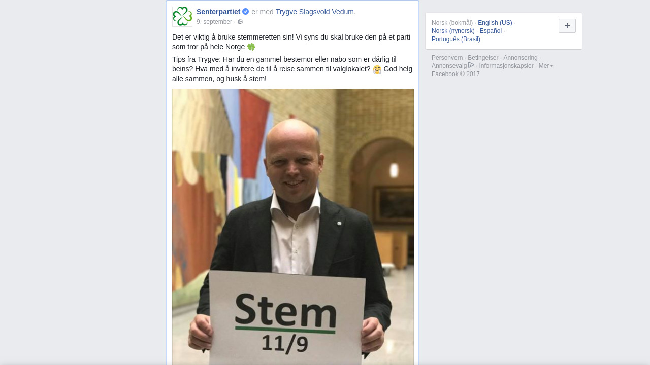Open the Annonsering footer link
The image size is (650, 365).
tap(521, 58)
